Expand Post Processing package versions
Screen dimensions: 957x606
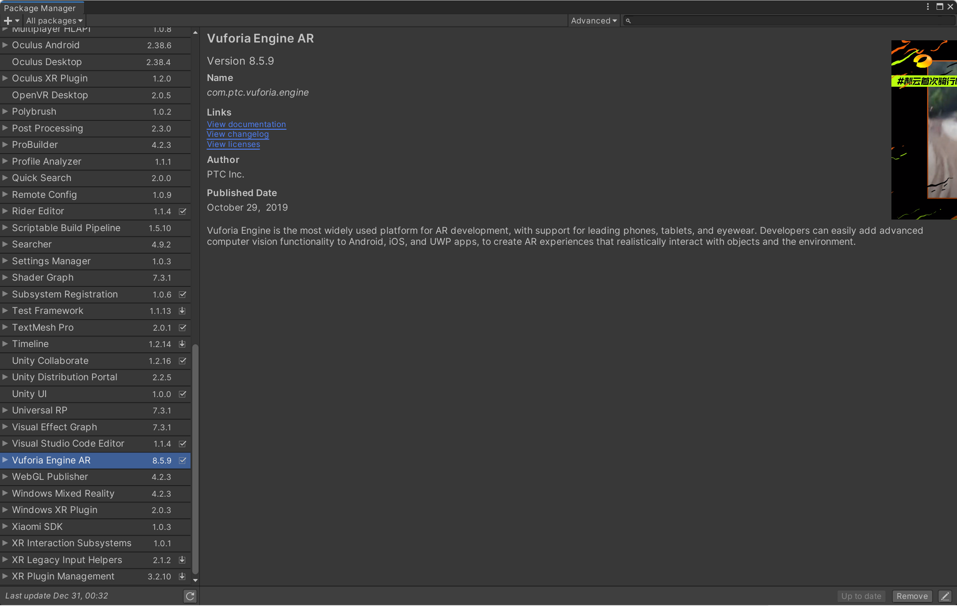[5, 128]
